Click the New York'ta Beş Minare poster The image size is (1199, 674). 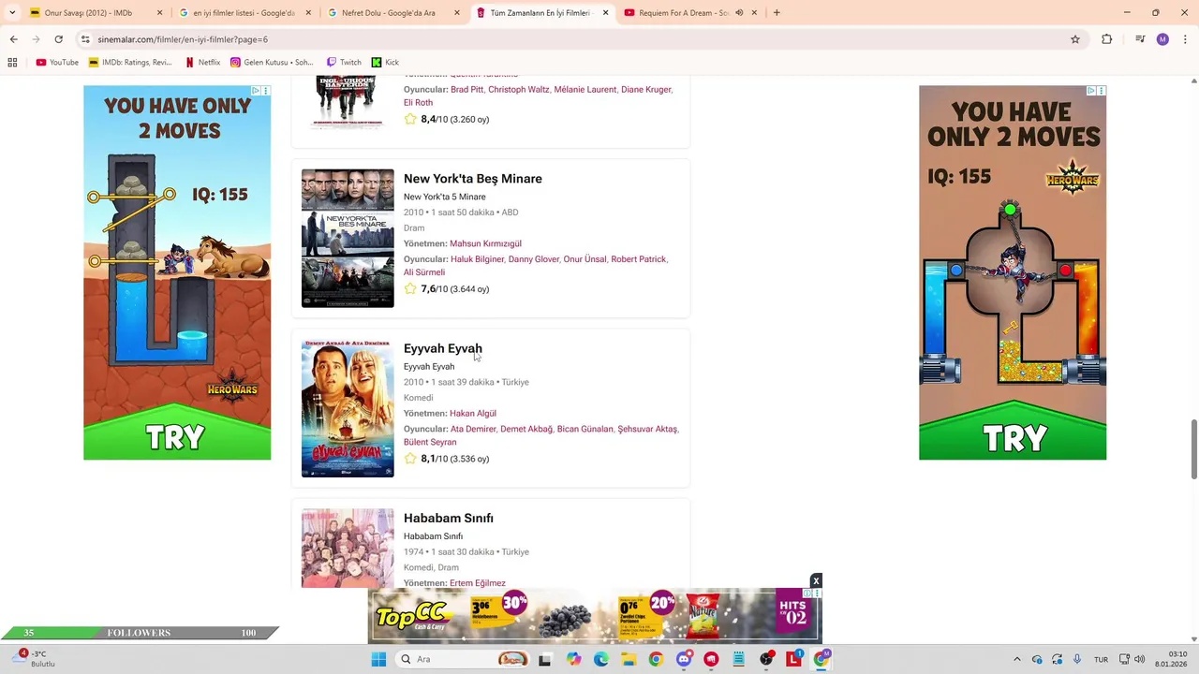click(348, 238)
